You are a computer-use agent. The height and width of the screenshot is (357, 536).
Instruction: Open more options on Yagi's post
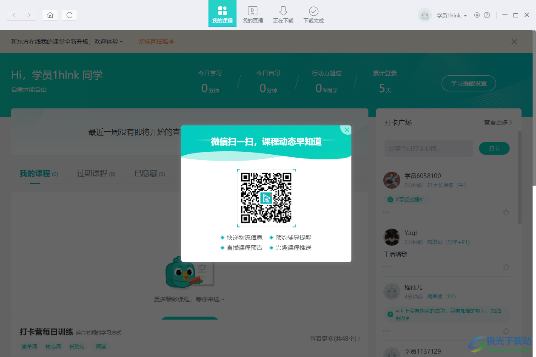(387, 266)
